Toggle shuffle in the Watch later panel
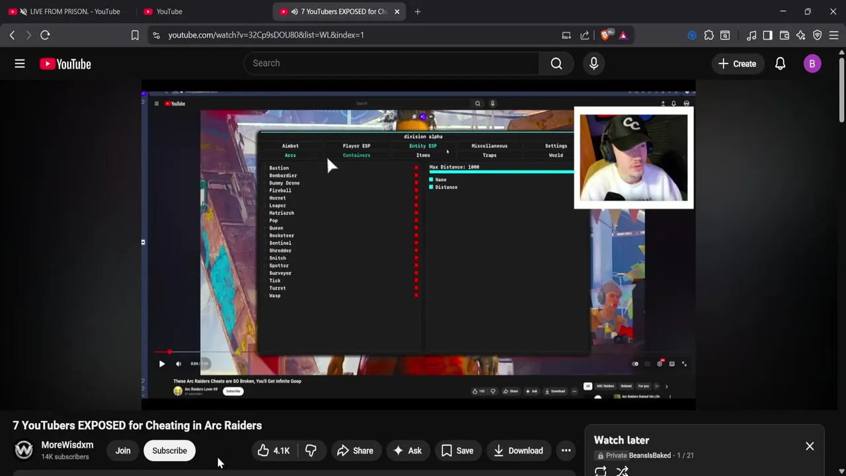 pyautogui.click(x=622, y=471)
